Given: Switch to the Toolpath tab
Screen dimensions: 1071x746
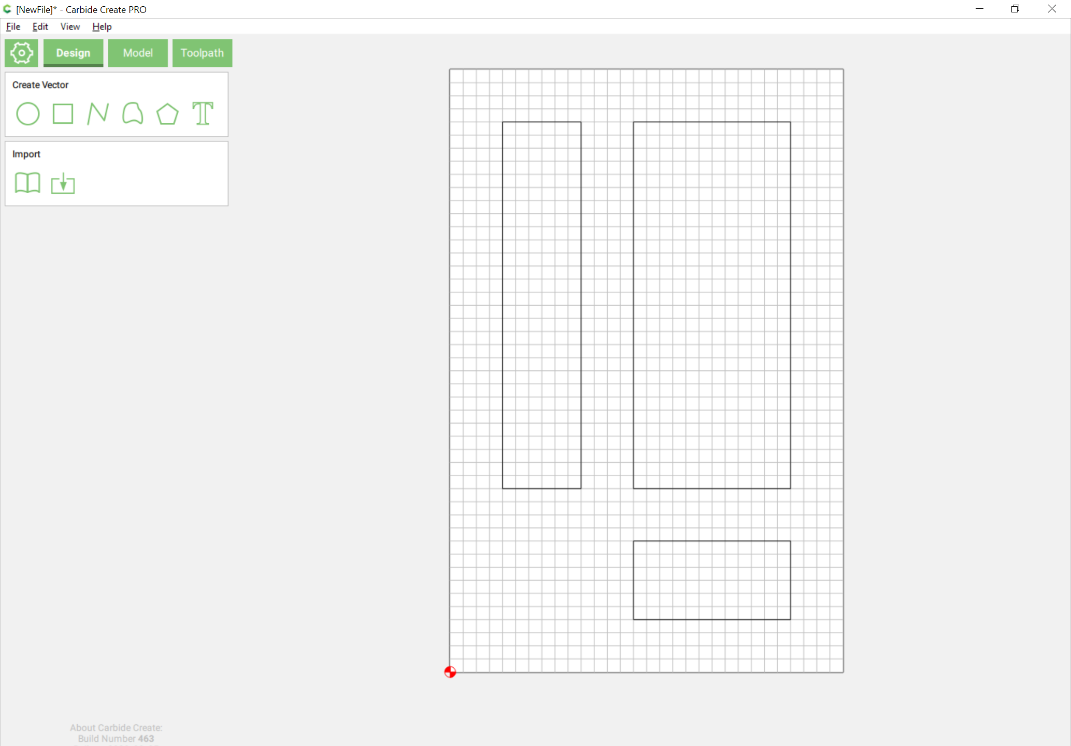Looking at the screenshot, I should pyautogui.click(x=202, y=53).
